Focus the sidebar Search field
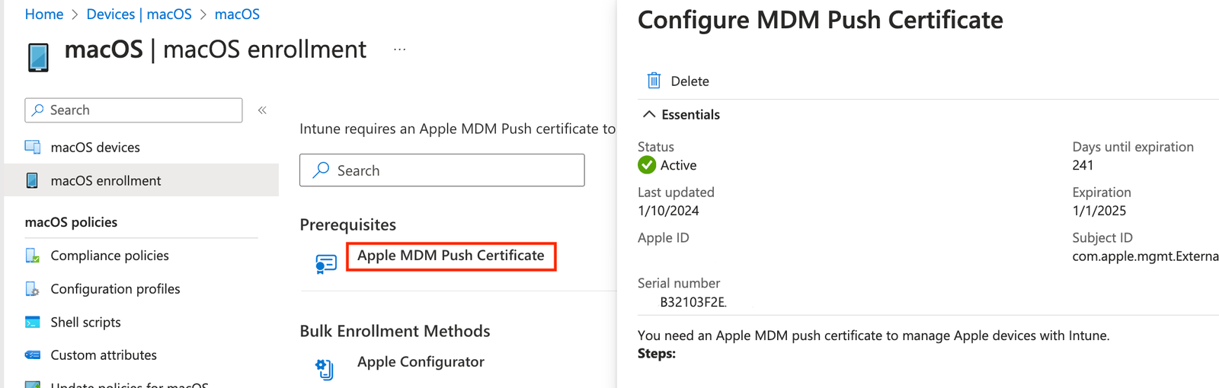Screen dimensions: 1219x388 coord(134,110)
